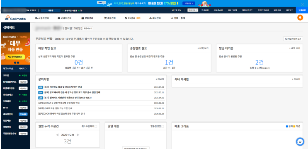Go to next month in 월별 누적 주문건
This screenshot has height=149, width=308.
(78, 135)
